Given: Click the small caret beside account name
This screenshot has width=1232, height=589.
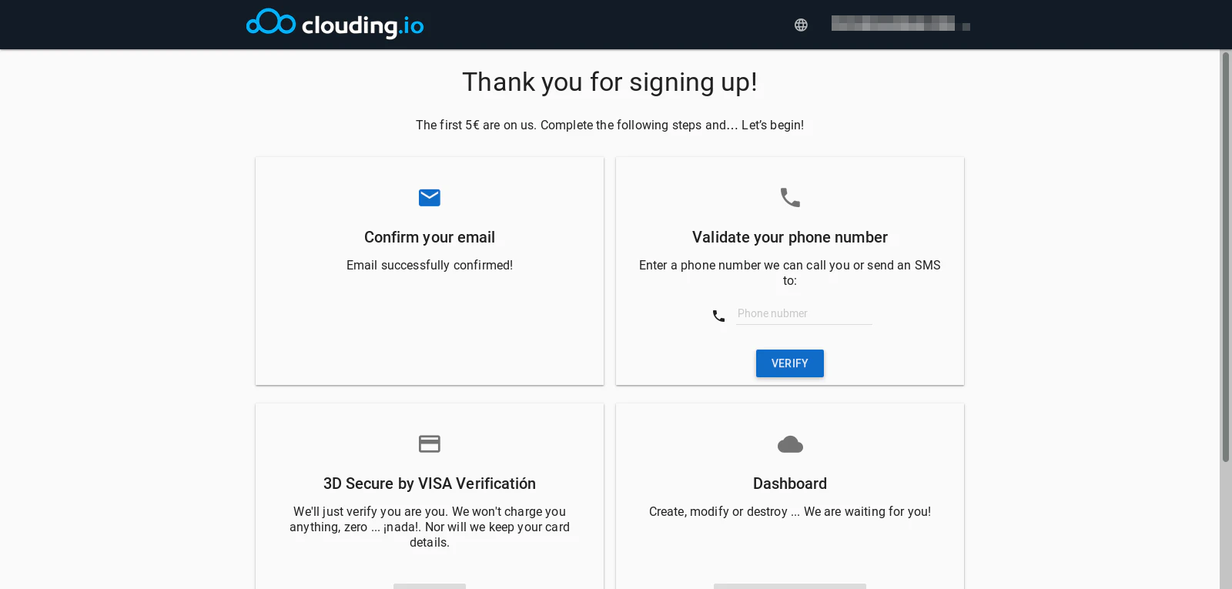Looking at the screenshot, I should coord(966,27).
